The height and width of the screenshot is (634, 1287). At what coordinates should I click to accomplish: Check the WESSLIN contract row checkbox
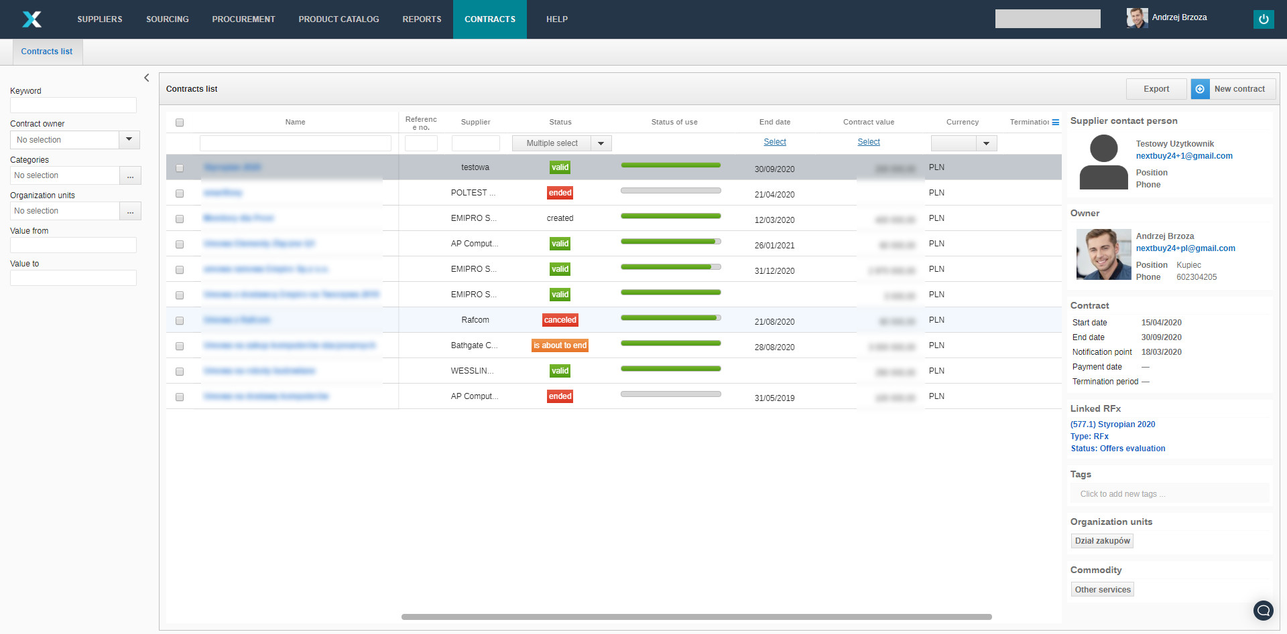[x=180, y=372]
